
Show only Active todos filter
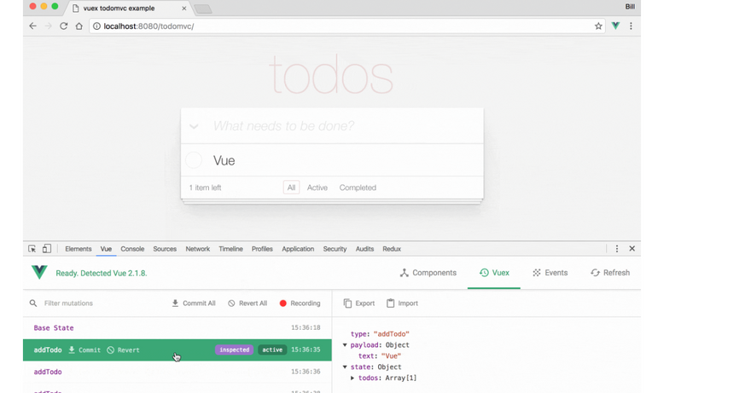pos(317,188)
